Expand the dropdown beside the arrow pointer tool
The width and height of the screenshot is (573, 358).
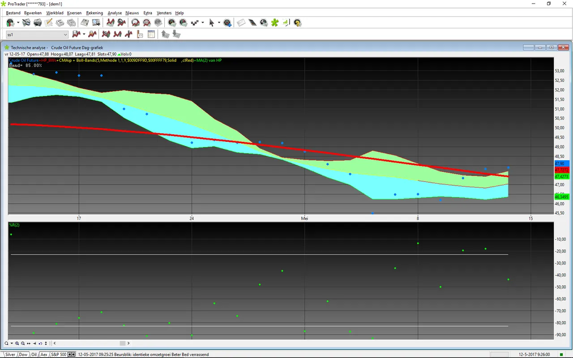[219, 22]
